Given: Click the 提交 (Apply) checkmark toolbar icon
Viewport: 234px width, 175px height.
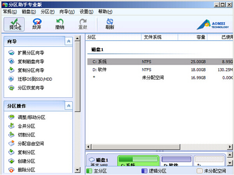Looking at the screenshot, I should click(14, 24).
